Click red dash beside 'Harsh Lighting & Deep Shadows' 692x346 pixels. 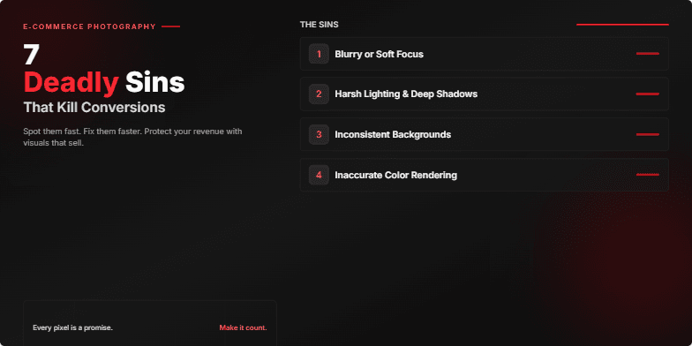tap(648, 94)
